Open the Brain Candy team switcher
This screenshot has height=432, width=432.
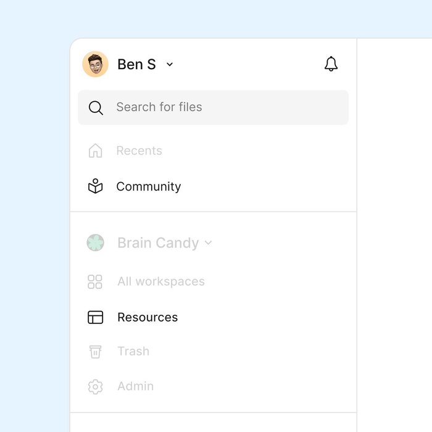pos(158,243)
